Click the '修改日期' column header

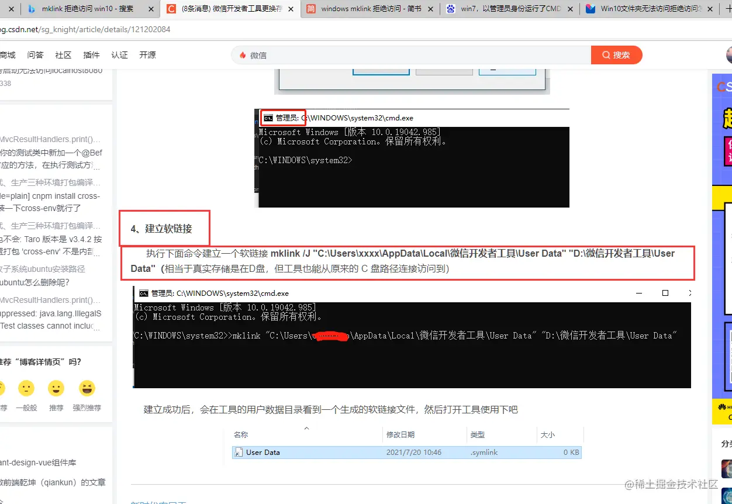pyautogui.click(x=400, y=435)
